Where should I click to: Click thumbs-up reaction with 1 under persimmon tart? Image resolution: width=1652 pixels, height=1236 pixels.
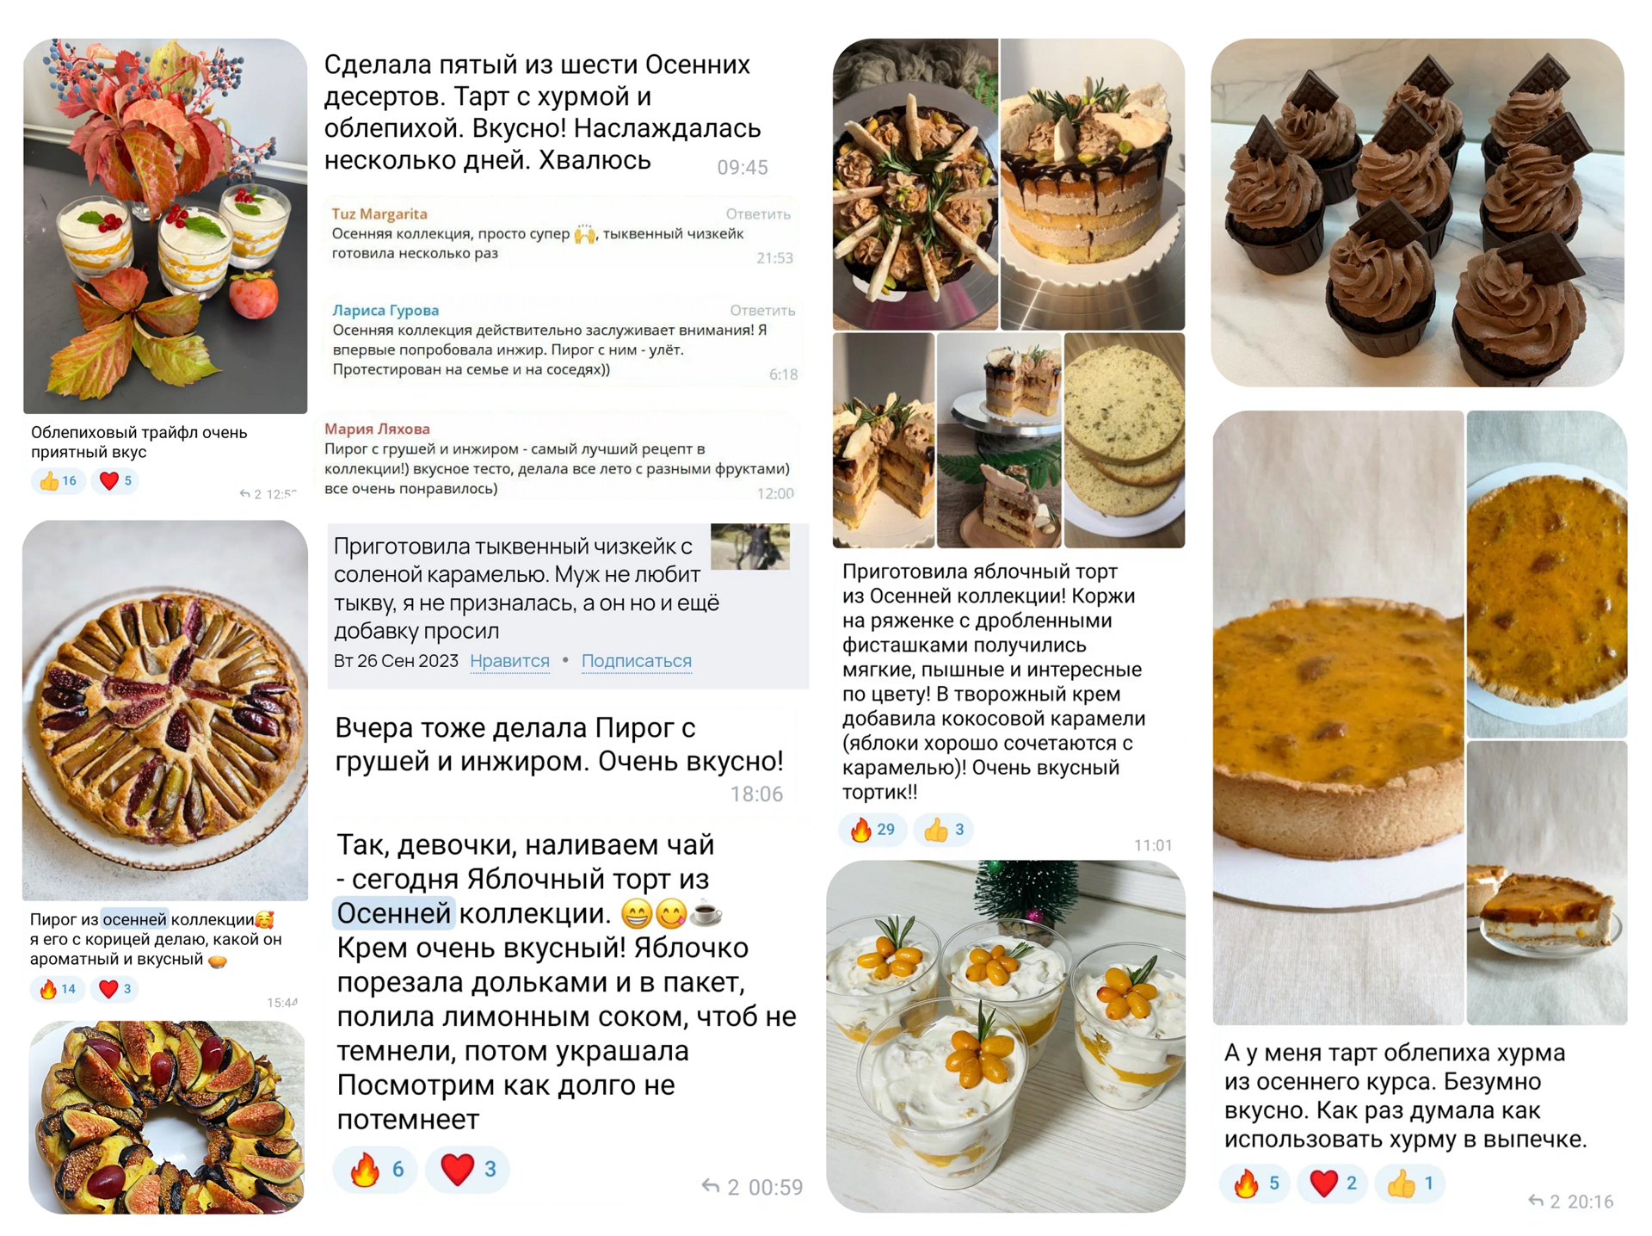click(x=1409, y=1183)
